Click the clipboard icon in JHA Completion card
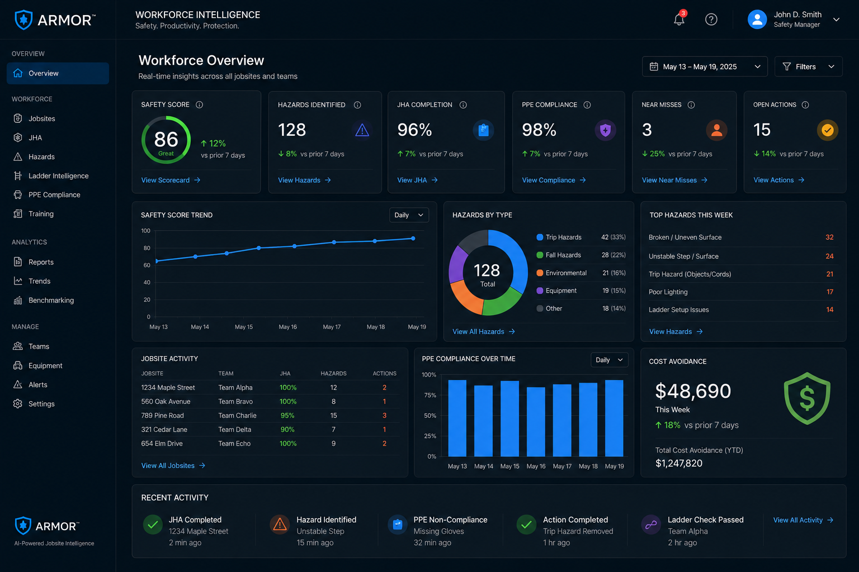The width and height of the screenshot is (859, 572). point(484,130)
